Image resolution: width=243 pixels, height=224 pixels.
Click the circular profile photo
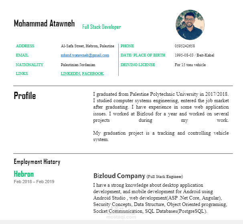tap(190, 25)
